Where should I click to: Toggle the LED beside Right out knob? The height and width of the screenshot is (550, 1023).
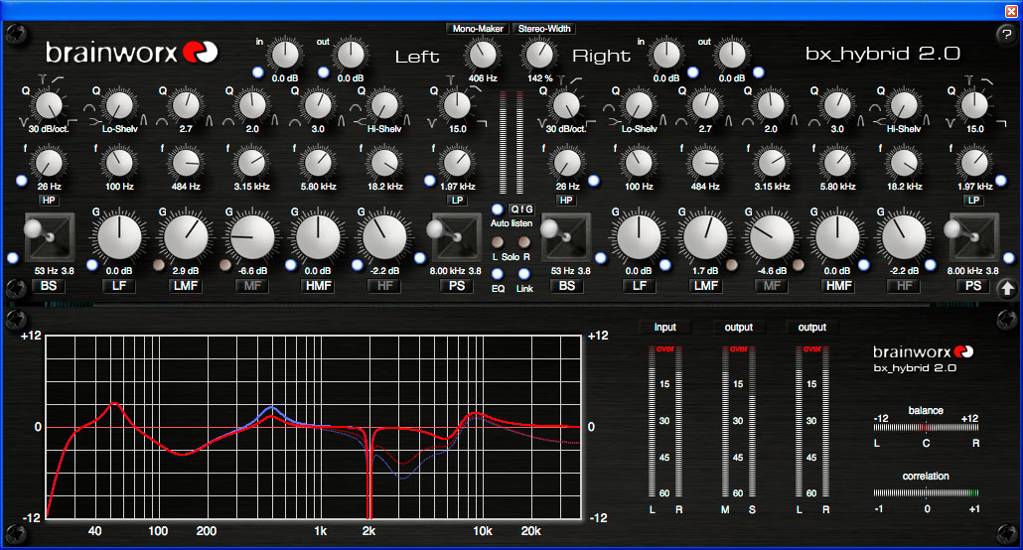[758, 71]
